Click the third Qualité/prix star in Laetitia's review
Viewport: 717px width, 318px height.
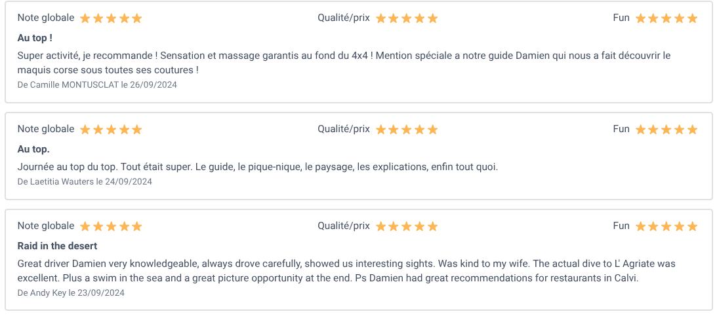[407, 130]
